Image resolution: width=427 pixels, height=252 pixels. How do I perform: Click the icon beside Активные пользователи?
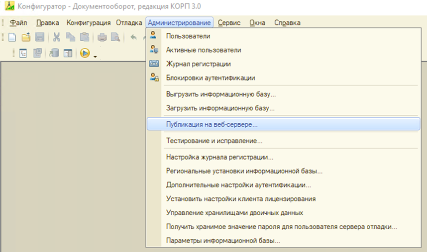154,49
